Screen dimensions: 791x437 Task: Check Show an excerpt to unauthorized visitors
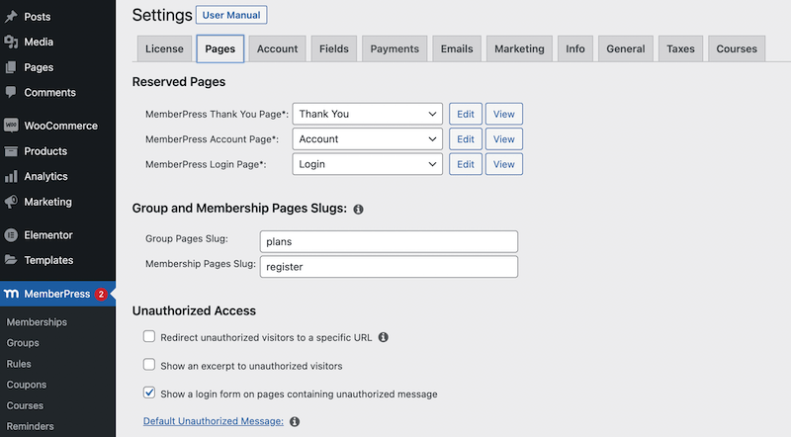[x=149, y=365]
